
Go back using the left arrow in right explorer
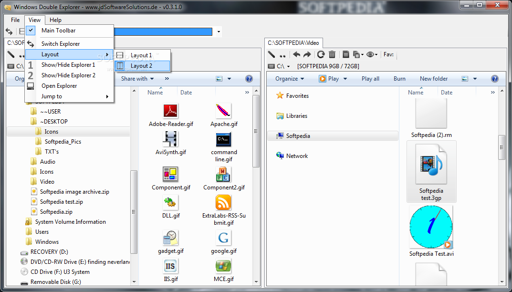296,54
